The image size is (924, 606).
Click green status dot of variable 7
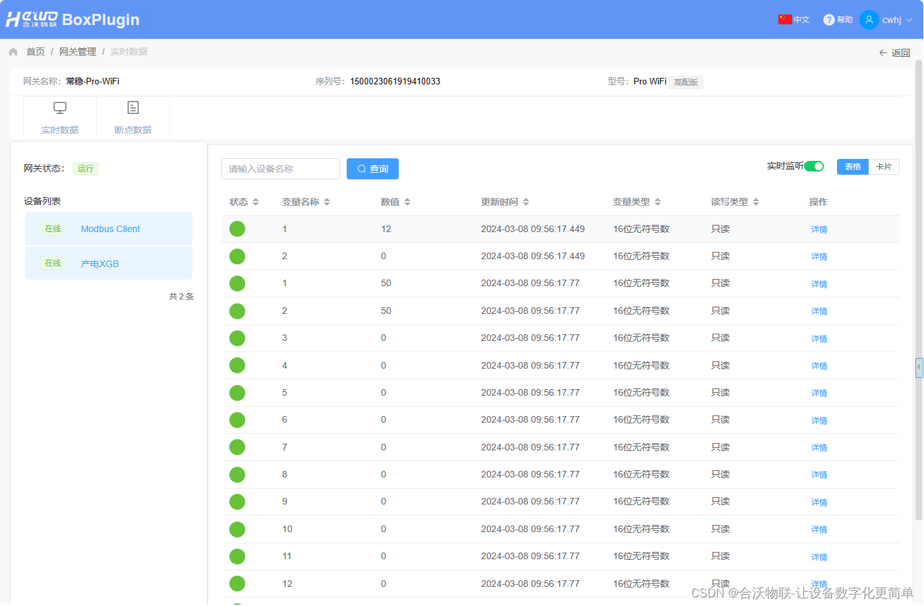(x=237, y=447)
